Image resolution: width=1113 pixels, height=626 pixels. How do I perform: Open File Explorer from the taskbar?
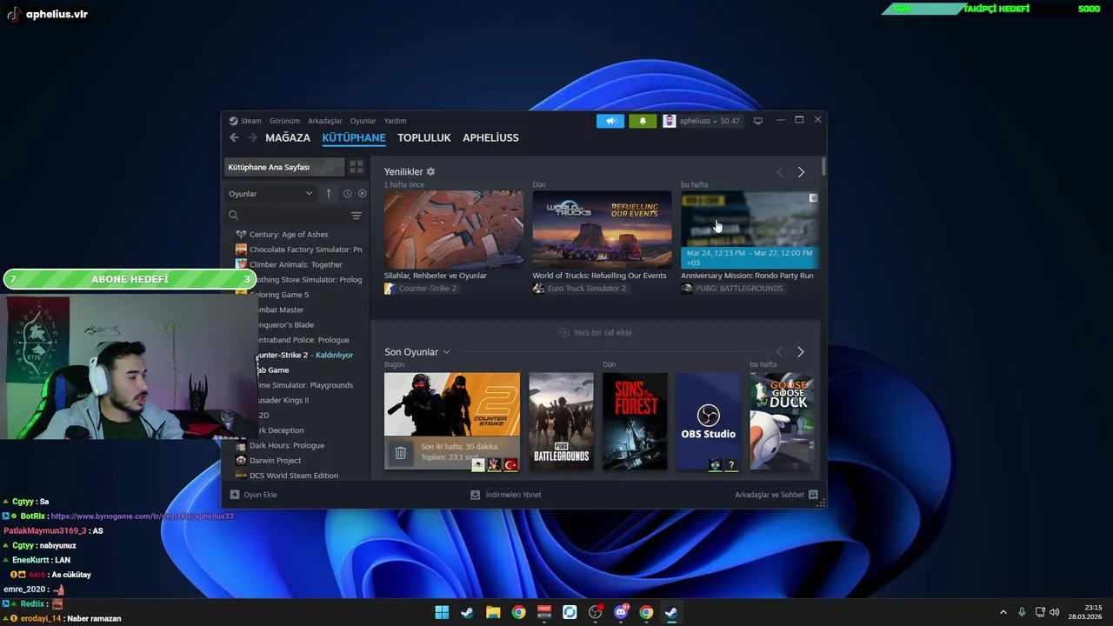493,612
